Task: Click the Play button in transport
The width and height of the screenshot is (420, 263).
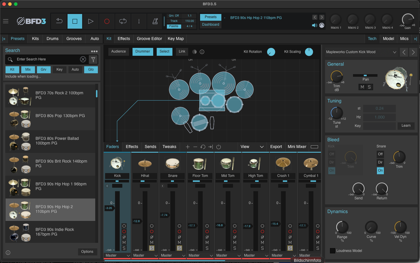Action: tap(91, 21)
